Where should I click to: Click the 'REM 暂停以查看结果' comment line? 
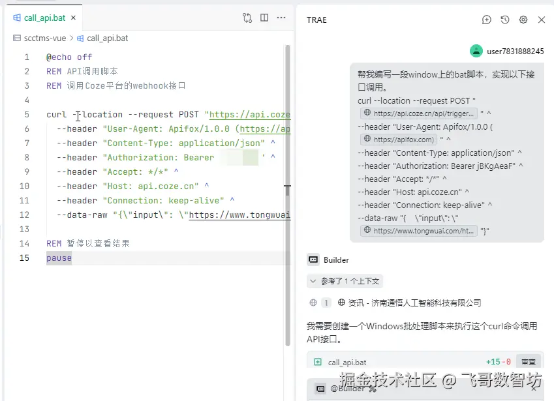88,243
